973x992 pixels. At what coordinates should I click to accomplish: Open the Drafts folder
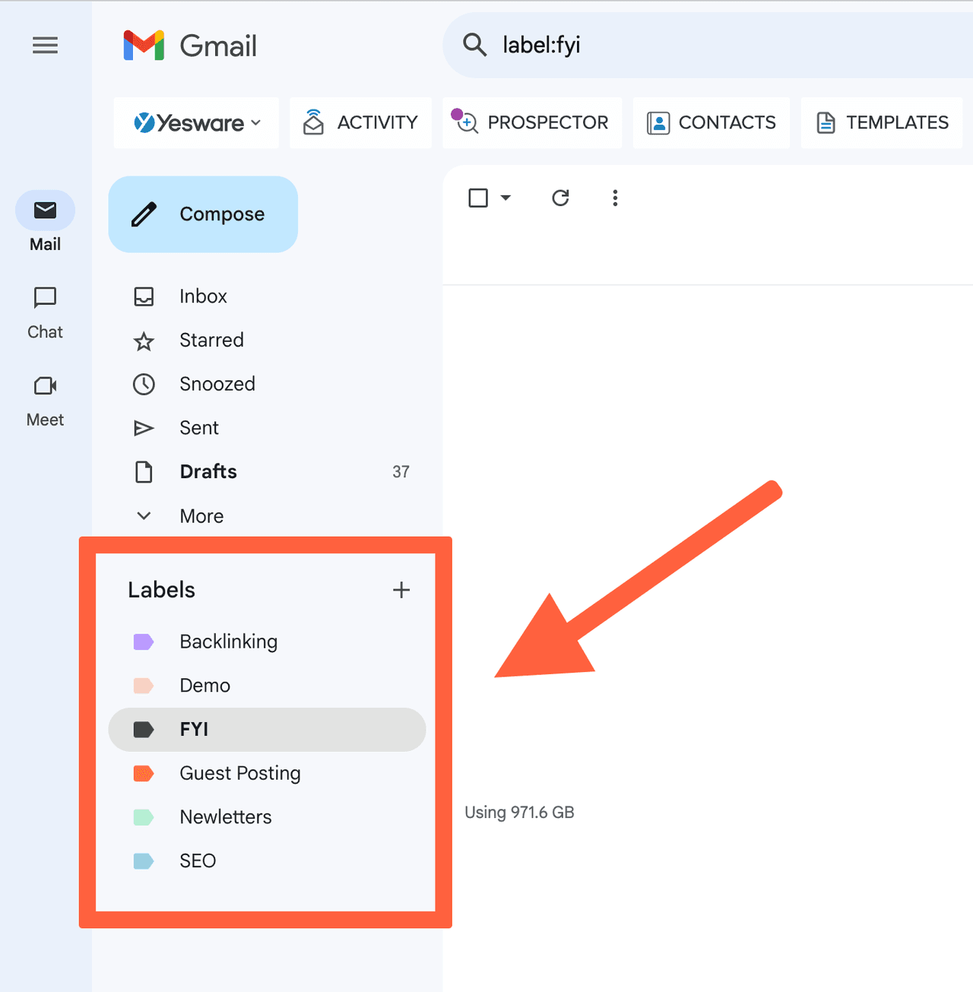[x=208, y=471]
